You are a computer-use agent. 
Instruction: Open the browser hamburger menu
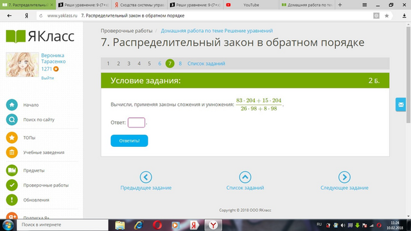tap(364, 4)
